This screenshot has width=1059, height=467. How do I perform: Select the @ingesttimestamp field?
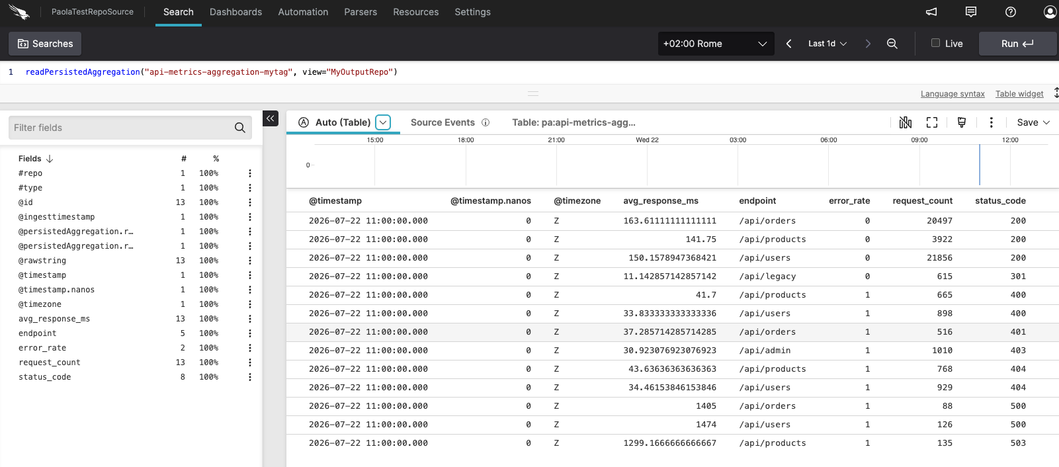tap(57, 217)
